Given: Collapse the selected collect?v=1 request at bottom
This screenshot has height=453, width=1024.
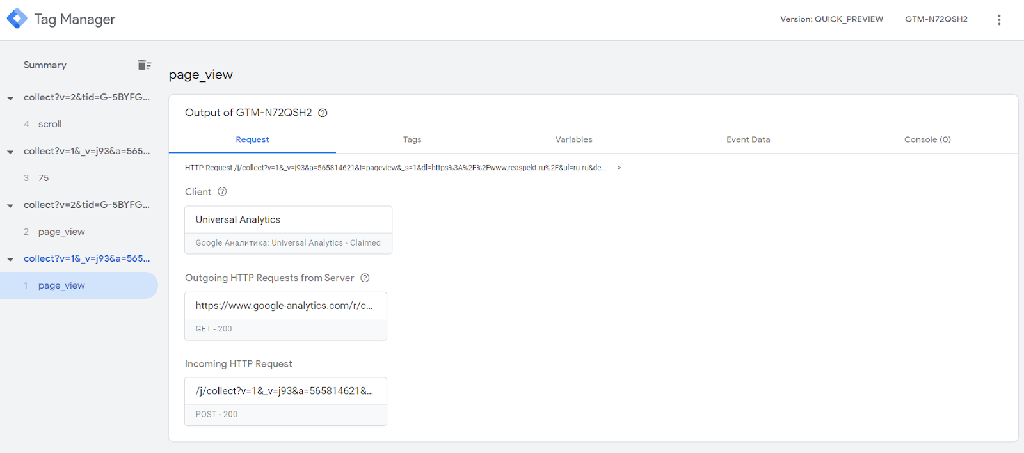Looking at the screenshot, I should 10,259.
